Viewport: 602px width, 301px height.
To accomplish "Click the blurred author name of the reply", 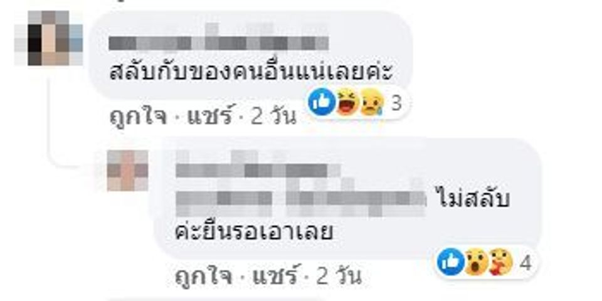I will (x=258, y=170).
